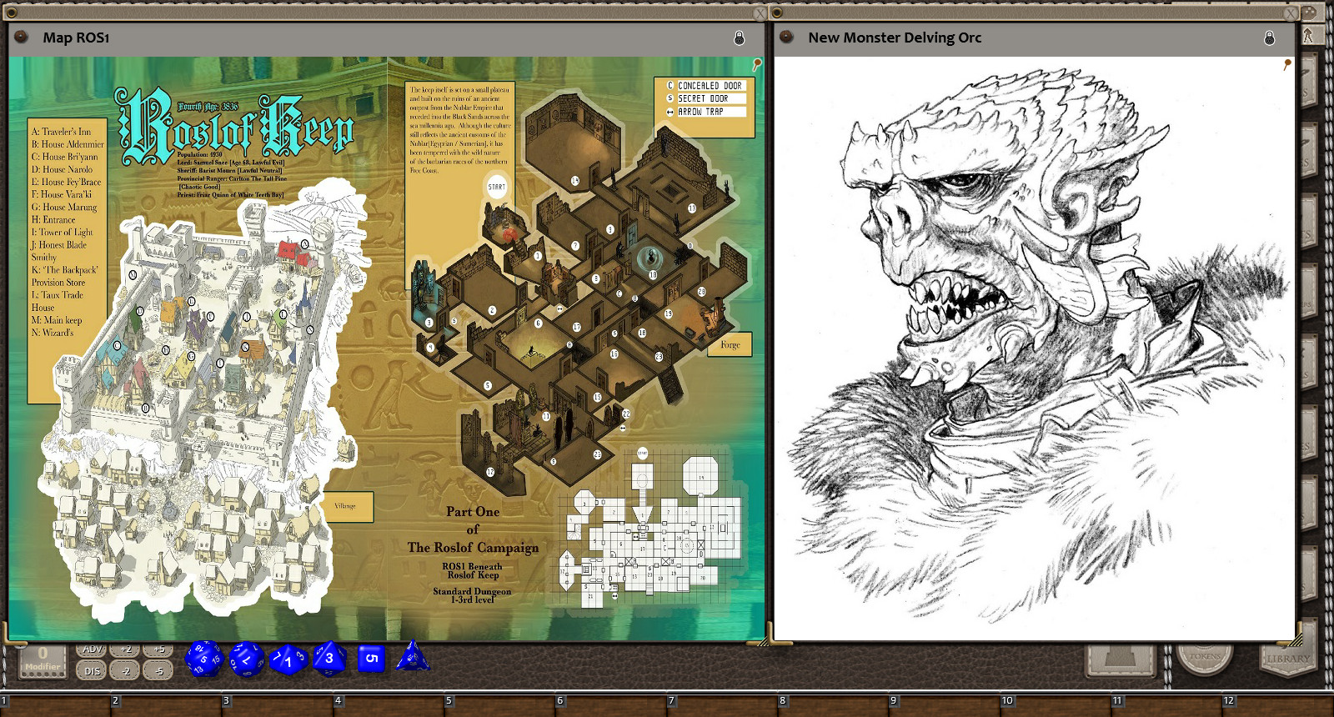
Task: Roll the blue d4 pyramid die
Action: coord(412,657)
